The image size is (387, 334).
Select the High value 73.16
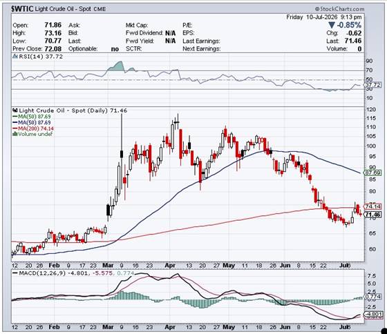[53, 33]
